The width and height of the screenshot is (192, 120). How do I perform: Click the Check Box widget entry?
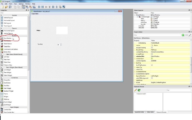(x=7, y=46)
